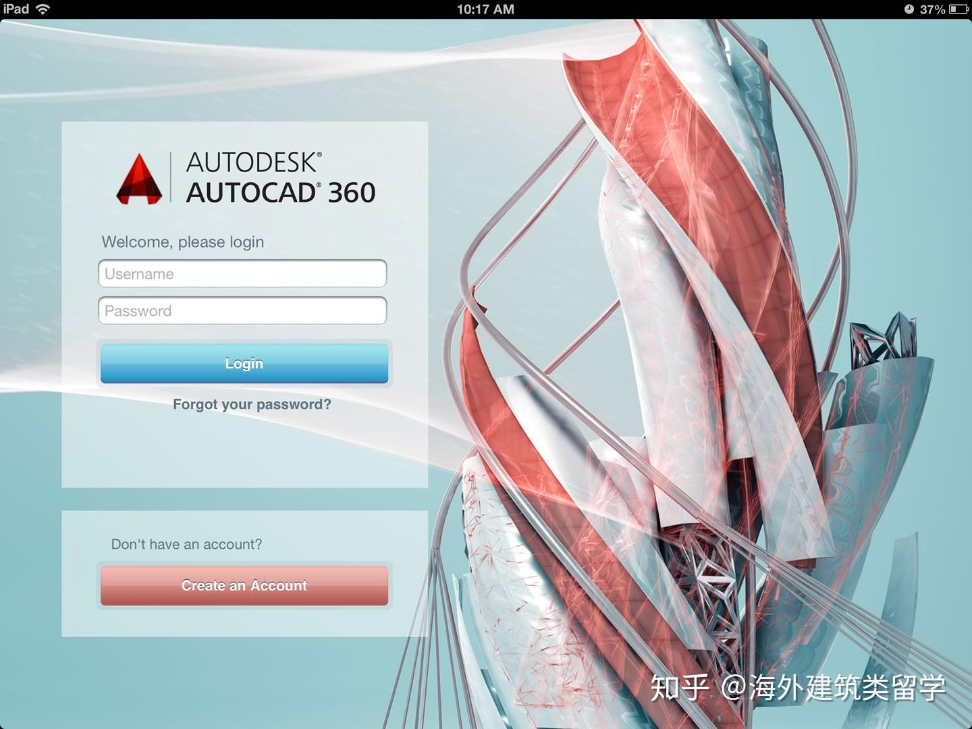Image resolution: width=972 pixels, height=729 pixels.
Task: Tap the AutoCAD red A logo icon
Action: pos(139,179)
